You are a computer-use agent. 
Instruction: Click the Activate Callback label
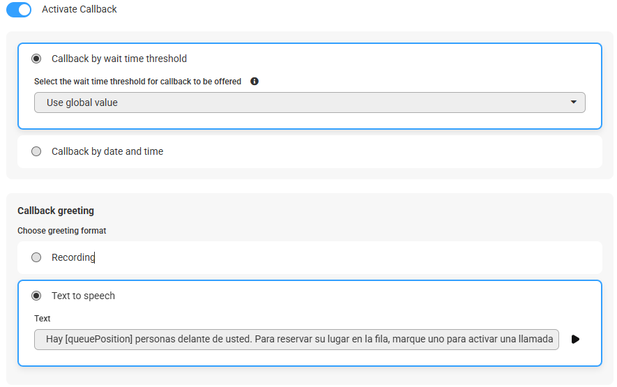(x=79, y=9)
